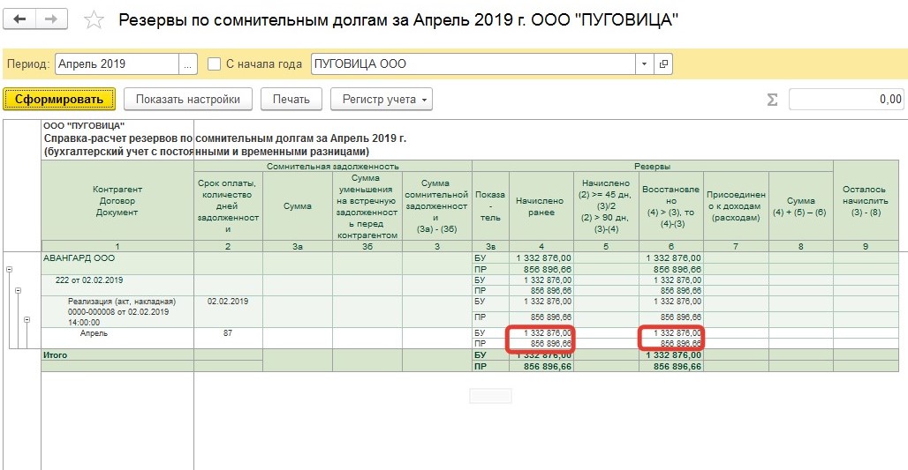
Task: Open the ПУГОВИЦА ООО organization card icon
Action: tap(663, 64)
